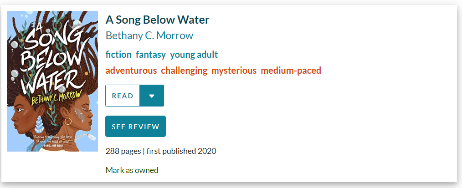Choose the young adult genre tag
This screenshot has width=462, height=188.
pos(194,55)
